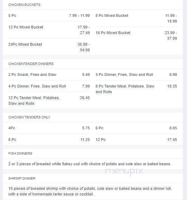Viewport: 187px width, 200px height.
Task: Choose the 16 Pc Mixed Bucket entry
Action: tap(136, 36)
